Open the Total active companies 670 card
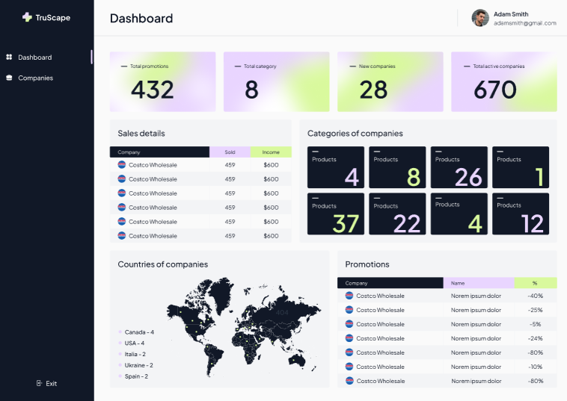 (x=503, y=81)
